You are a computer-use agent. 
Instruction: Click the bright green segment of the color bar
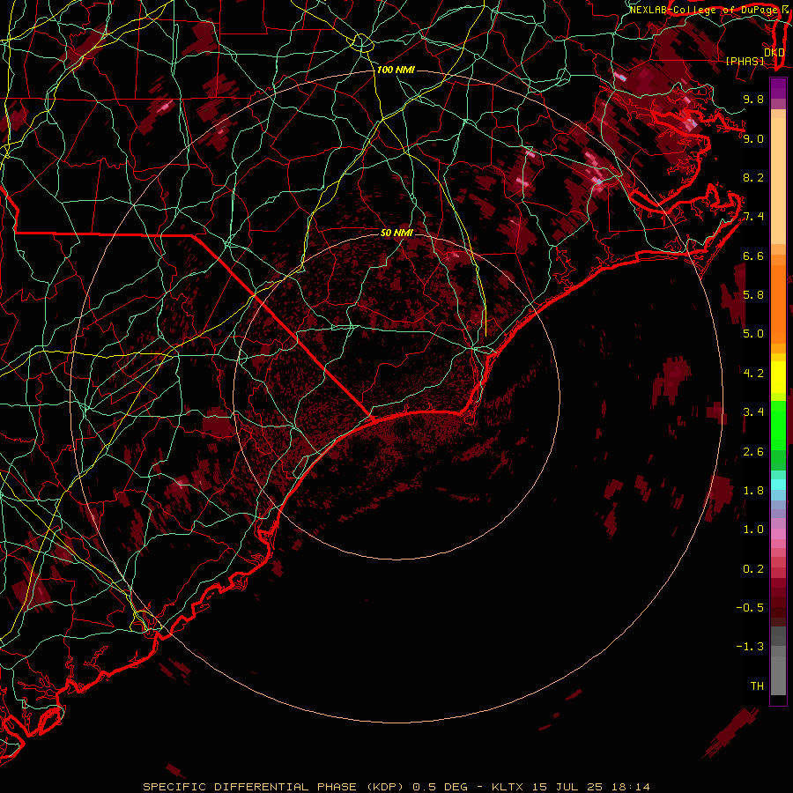(778, 425)
